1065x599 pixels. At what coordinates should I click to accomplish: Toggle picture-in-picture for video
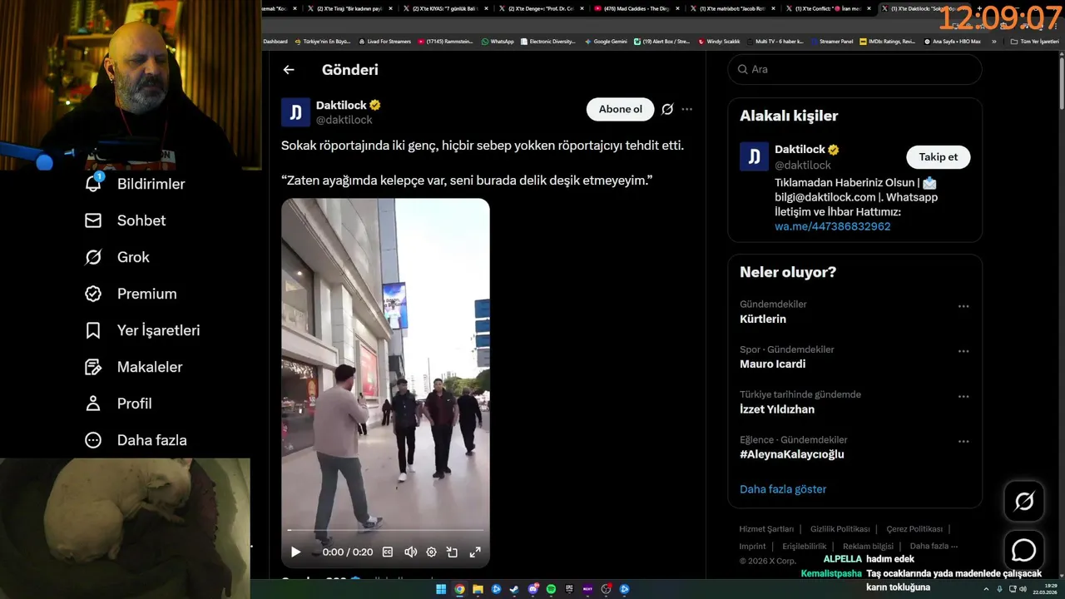point(452,552)
